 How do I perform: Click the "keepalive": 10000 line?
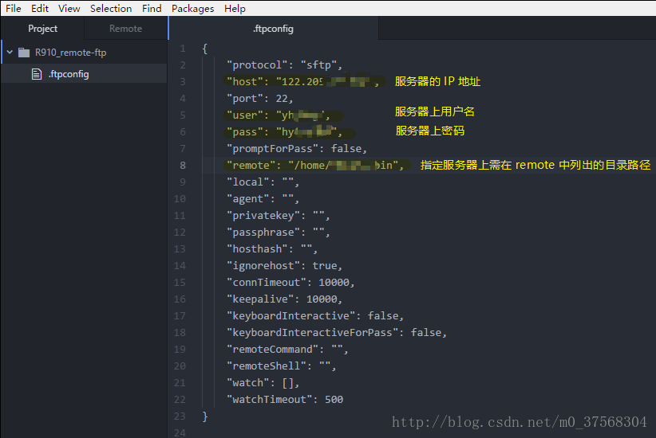(x=284, y=299)
